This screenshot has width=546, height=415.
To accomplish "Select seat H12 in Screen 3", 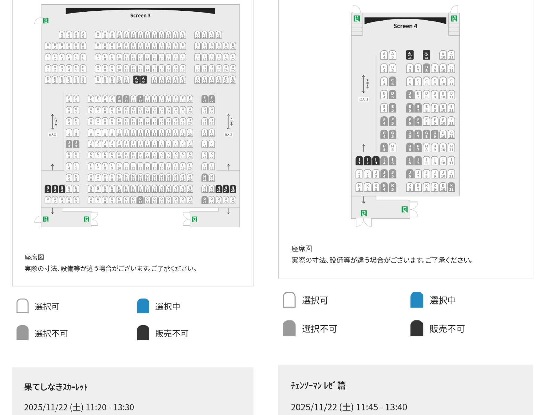I will click(133, 122).
